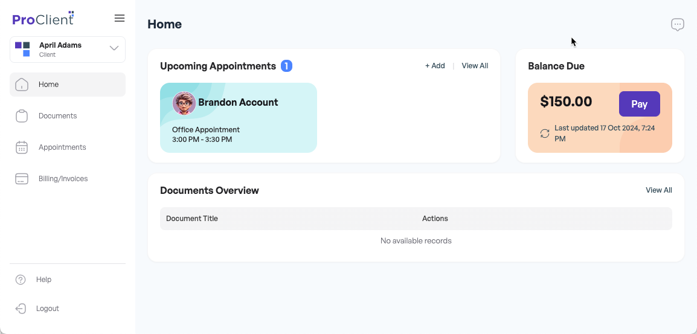Click the April Adams avatar squares icon
This screenshot has width=697, height=334.
point(23,50)
